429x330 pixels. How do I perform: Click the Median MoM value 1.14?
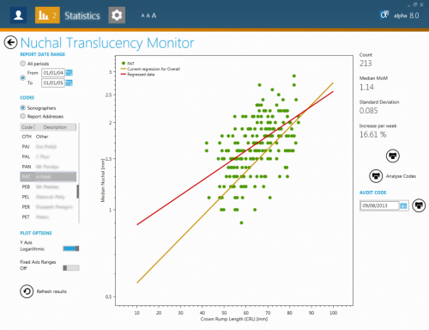pos(366,87)
